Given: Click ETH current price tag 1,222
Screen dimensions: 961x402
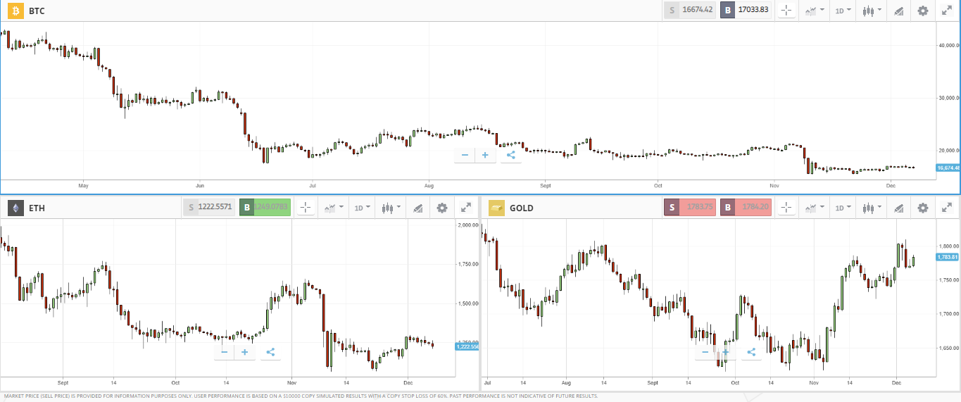Looking at the screenshot, I should point(467,346).
